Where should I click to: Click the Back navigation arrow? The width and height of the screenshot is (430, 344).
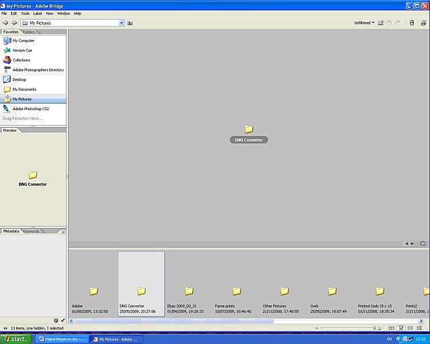point(5,23)
